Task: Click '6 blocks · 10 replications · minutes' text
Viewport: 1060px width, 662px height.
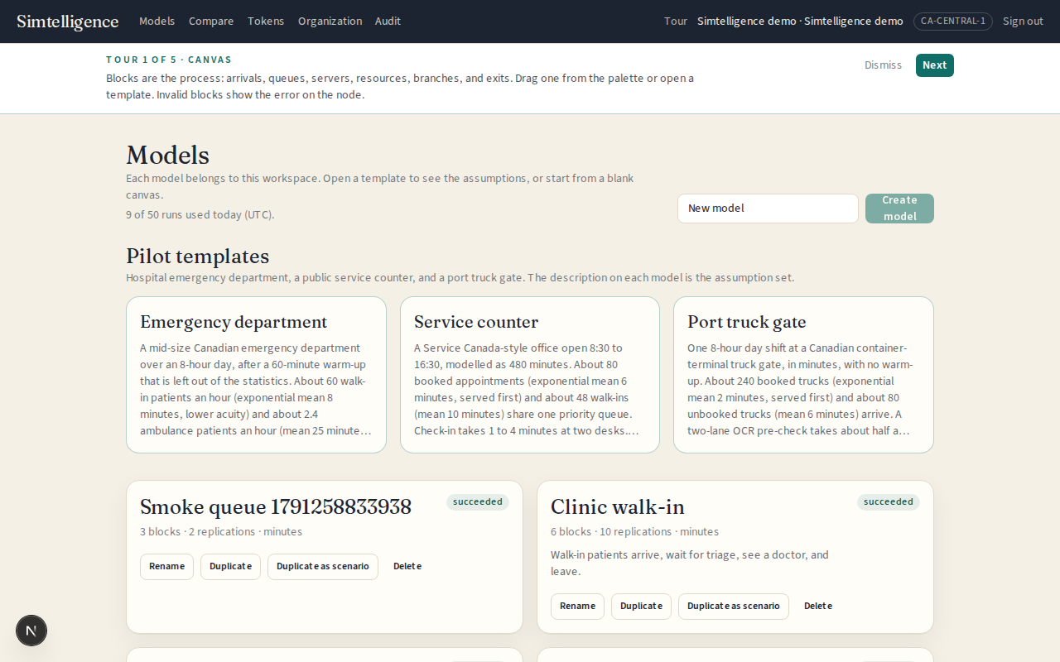Action: [x=634, y=532]
